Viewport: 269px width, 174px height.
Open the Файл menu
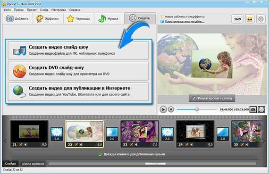point(7,10)
